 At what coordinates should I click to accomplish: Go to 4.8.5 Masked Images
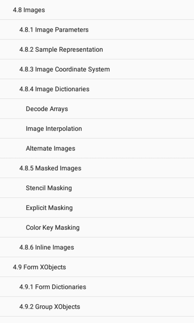[50, 168]
